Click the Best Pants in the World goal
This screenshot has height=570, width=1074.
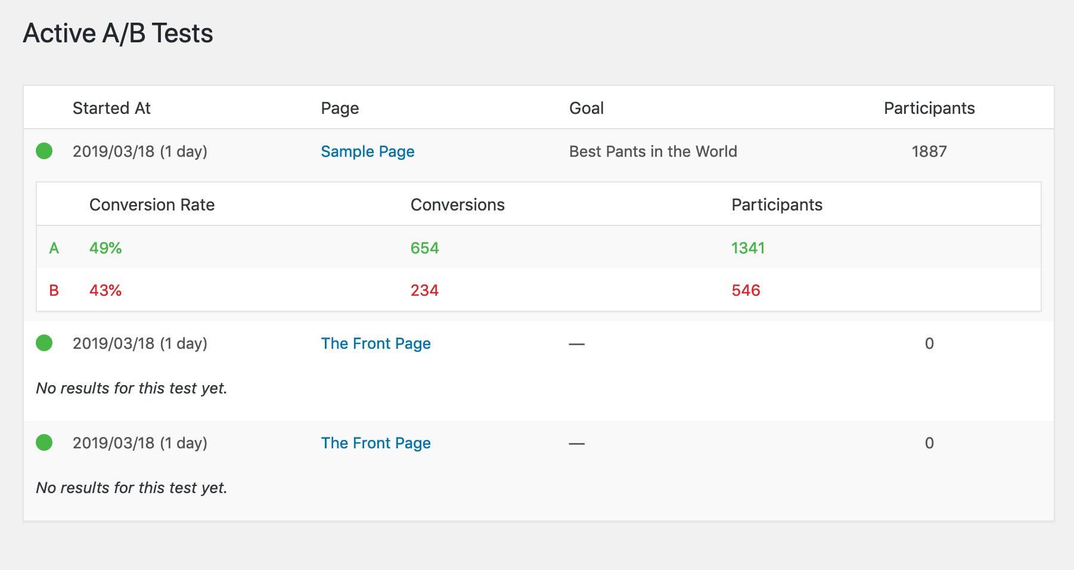click(x=653, y=151)
